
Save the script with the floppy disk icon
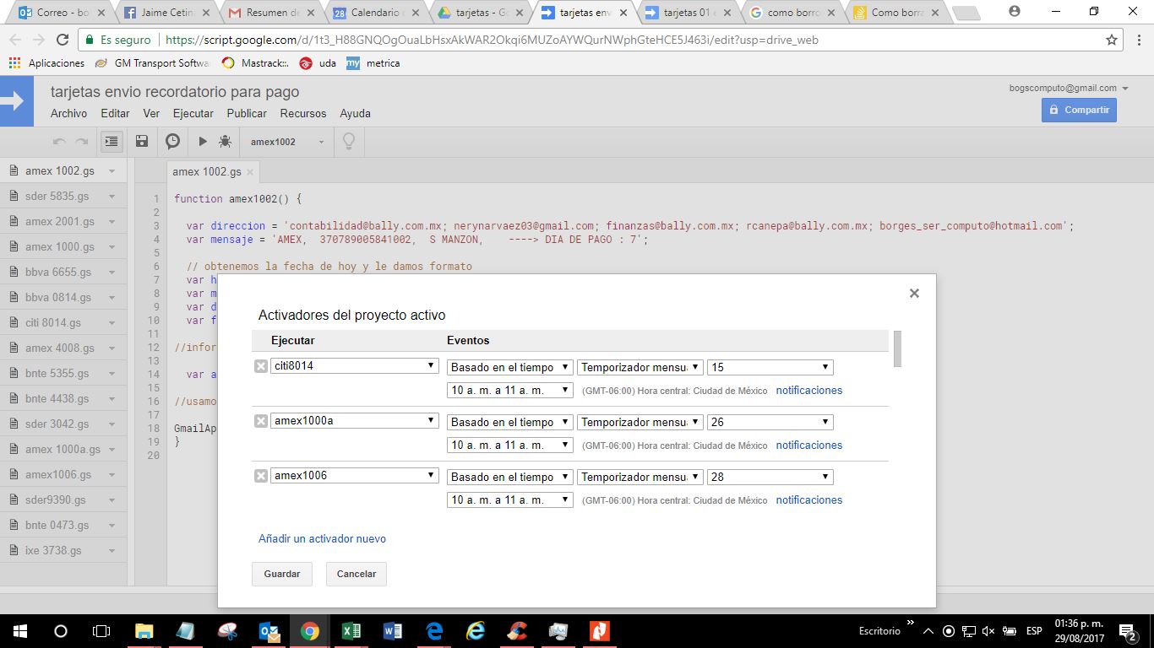coord(142,142)
